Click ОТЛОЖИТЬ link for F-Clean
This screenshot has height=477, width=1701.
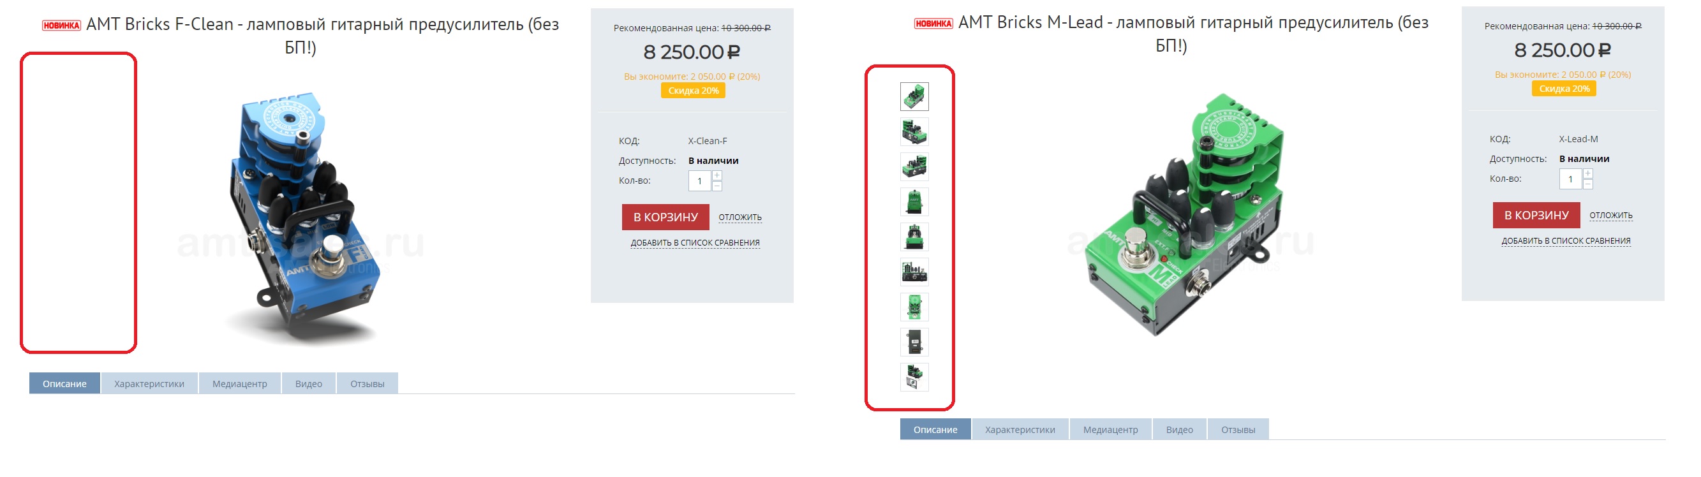[x=739, y=217]
